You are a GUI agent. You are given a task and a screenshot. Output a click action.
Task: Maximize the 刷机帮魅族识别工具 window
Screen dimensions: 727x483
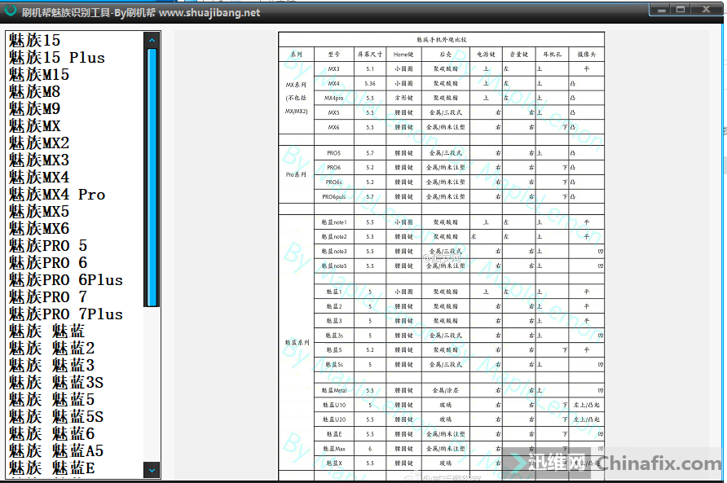[681, 9]
